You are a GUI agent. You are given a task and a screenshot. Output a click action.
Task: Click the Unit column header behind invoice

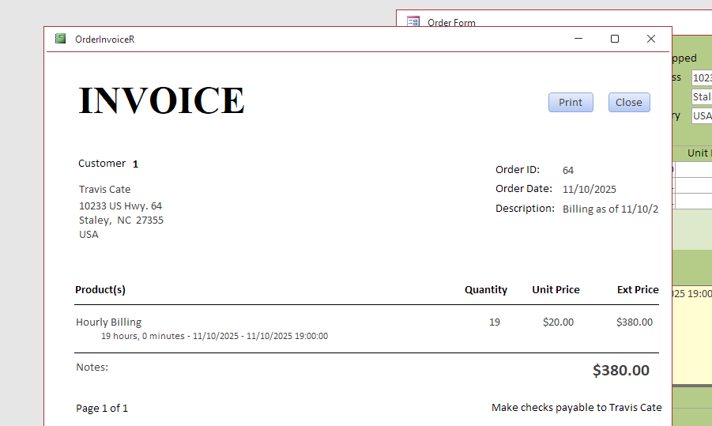[x=697, y=153]
